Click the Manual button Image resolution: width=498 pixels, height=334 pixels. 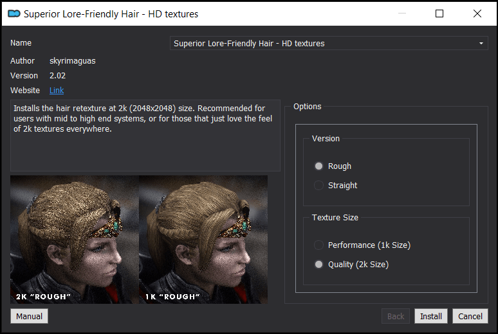pyautogui.click(x=29, y=316)
